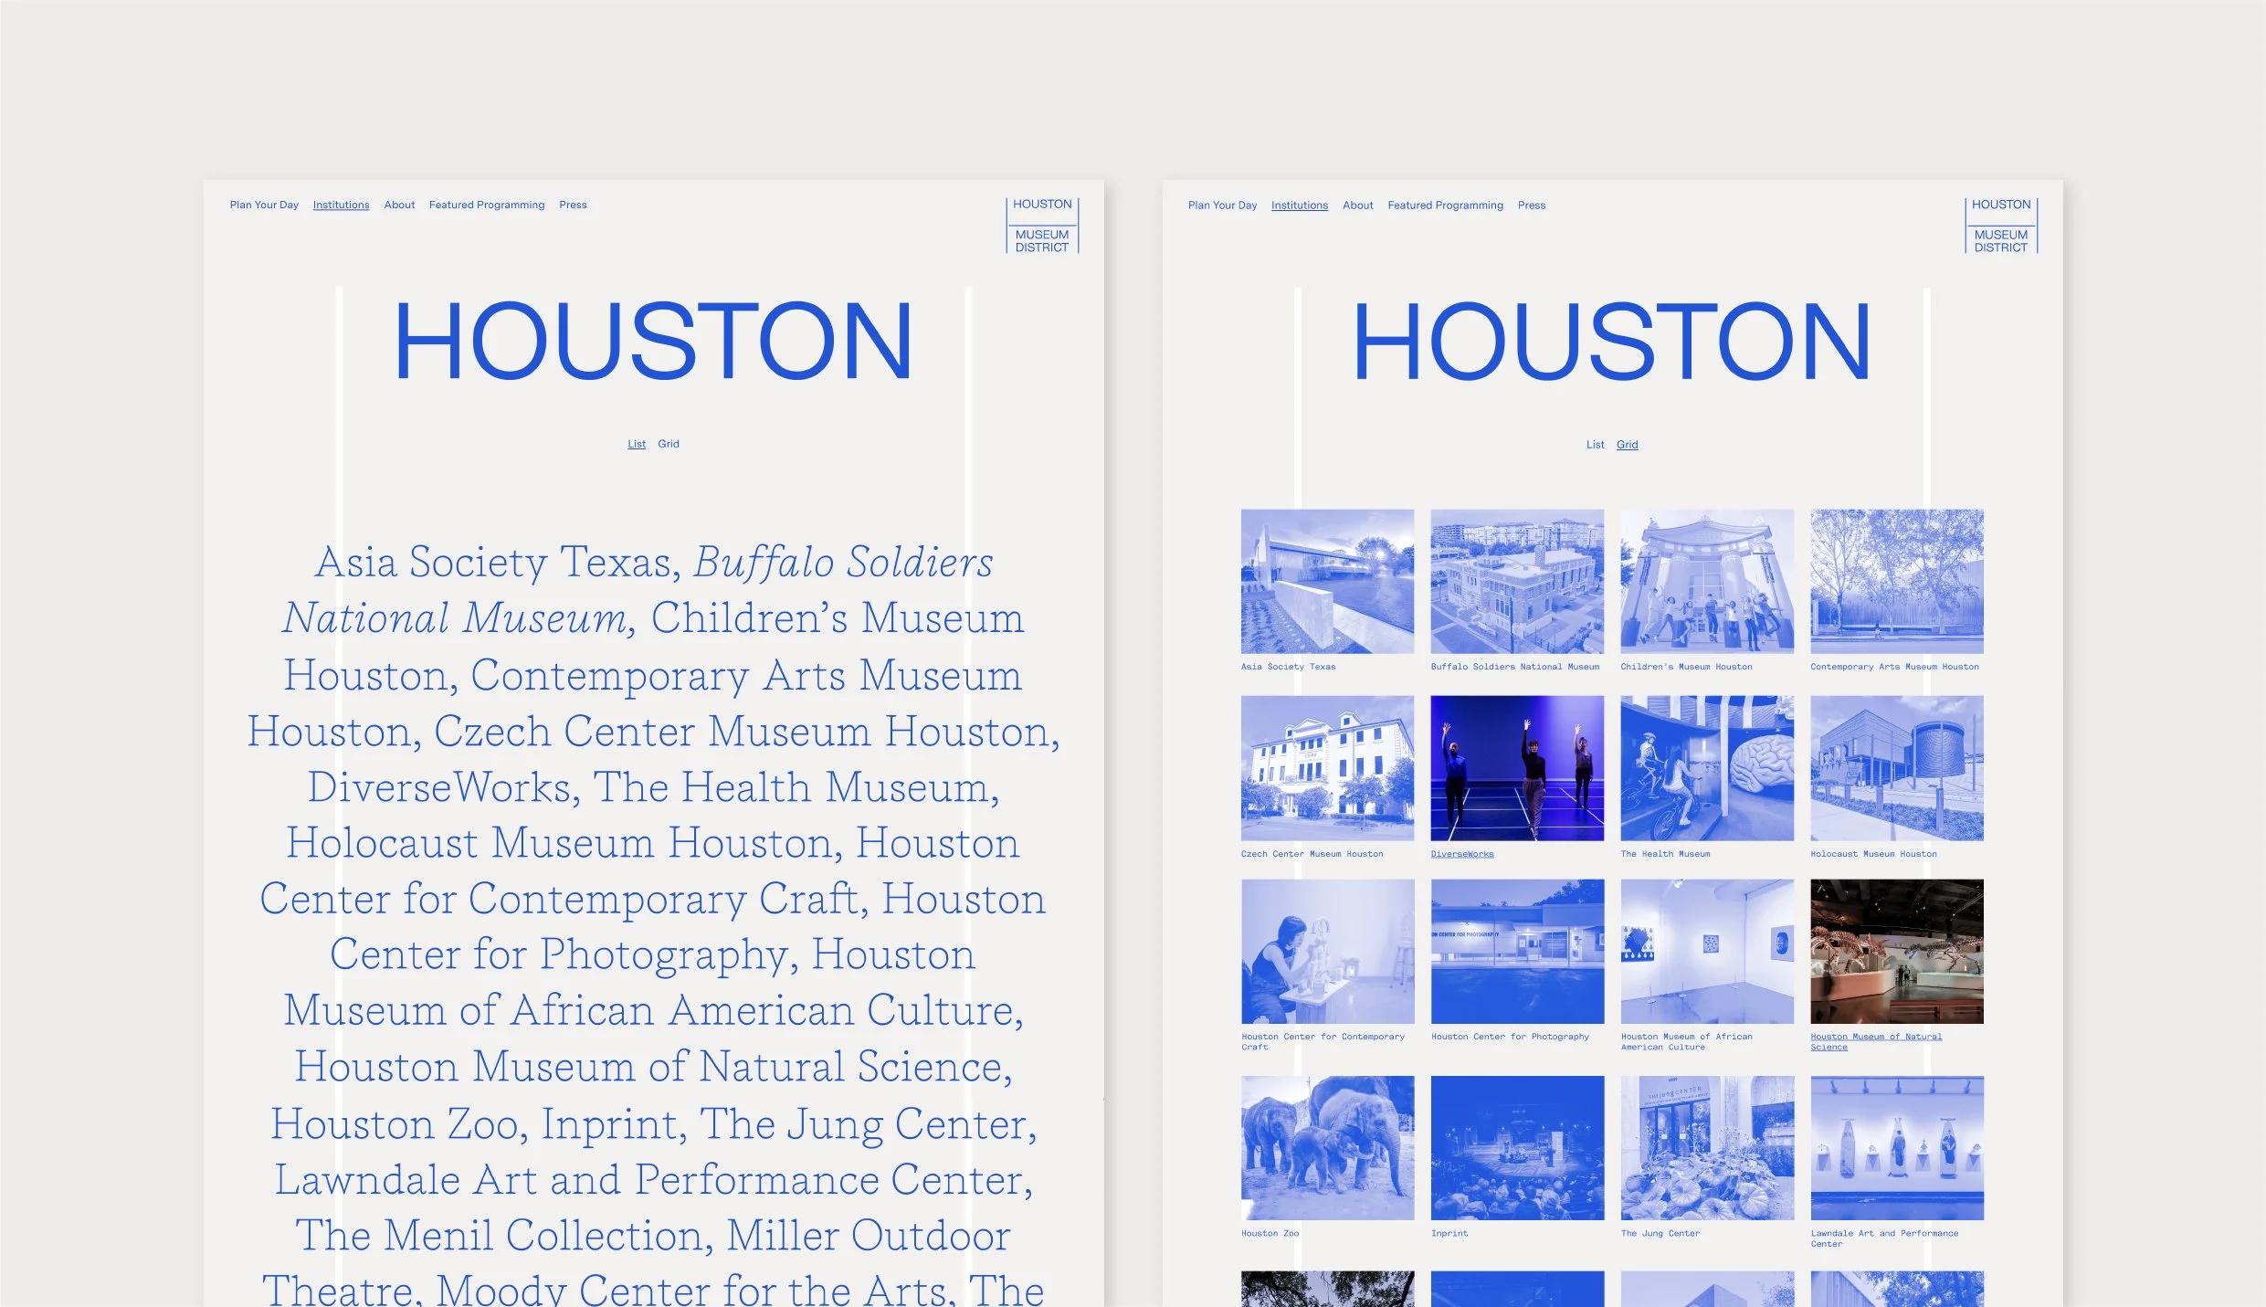Click Houston Museum District logo in right mockup
2266x1307 pixels.
point(2000,226)
